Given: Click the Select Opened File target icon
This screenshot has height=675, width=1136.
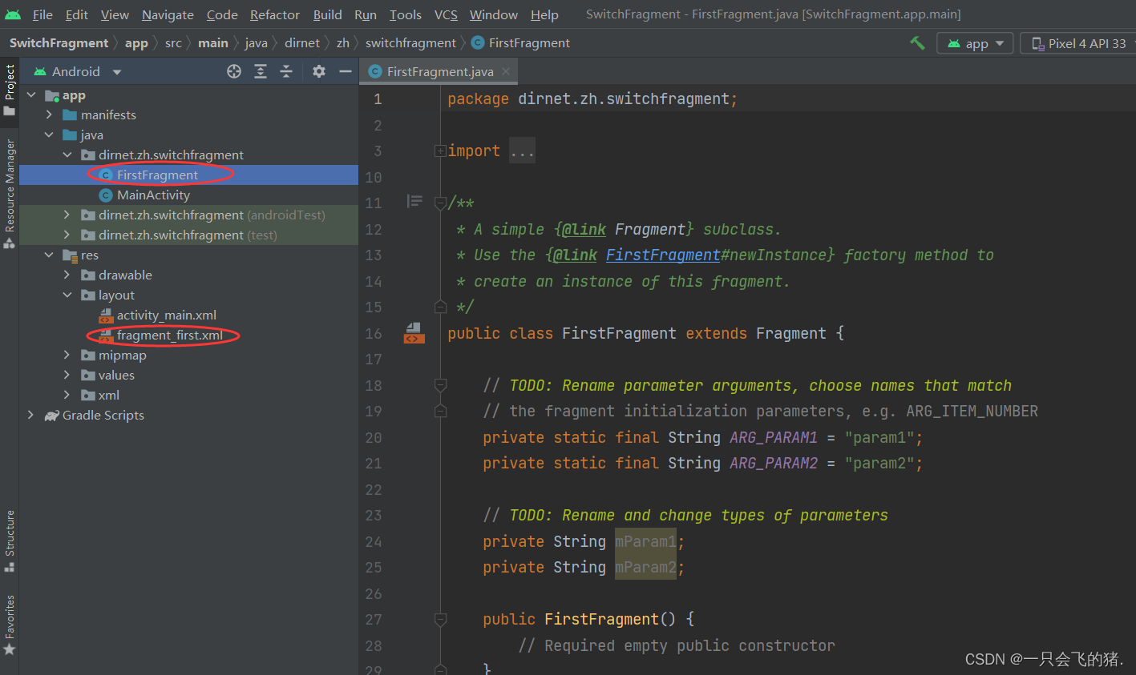Looking at the screenshot, I should (x=234, y=71).
